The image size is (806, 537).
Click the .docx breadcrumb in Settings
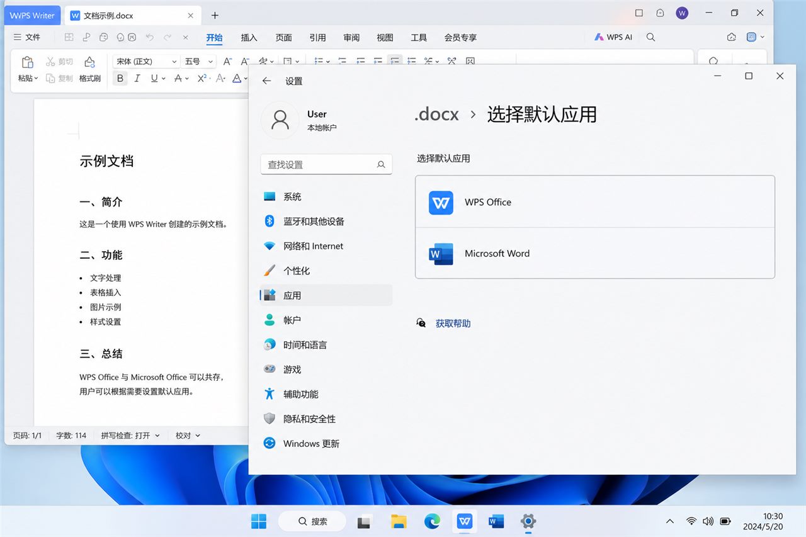pos(436,114)
